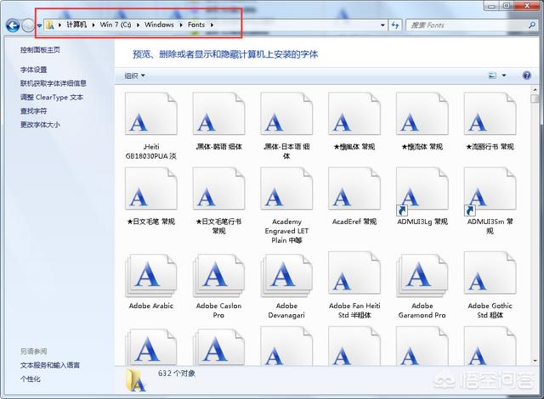
Task: Select the .黑体-韩语 细体 font icon
Action: [219, 114]
